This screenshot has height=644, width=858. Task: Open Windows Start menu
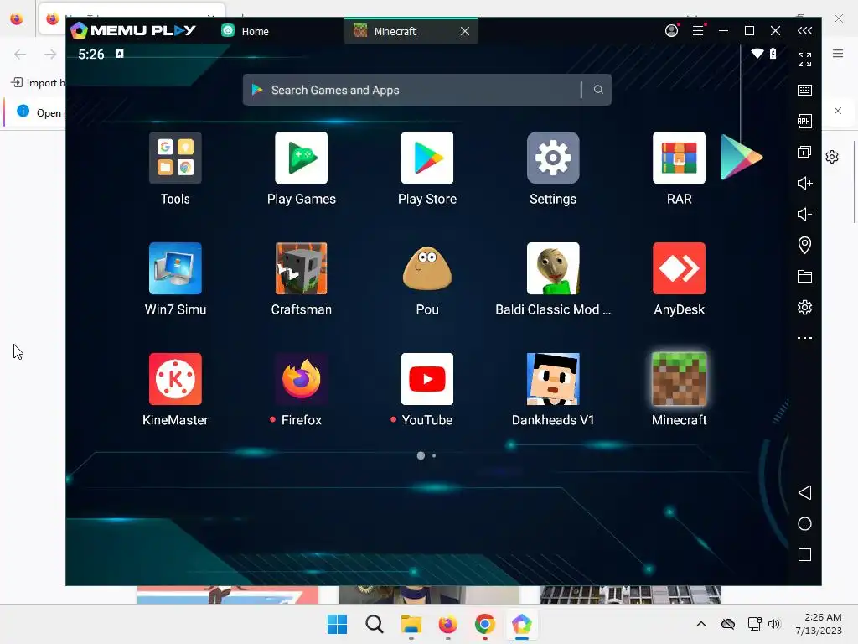point(337,624)
